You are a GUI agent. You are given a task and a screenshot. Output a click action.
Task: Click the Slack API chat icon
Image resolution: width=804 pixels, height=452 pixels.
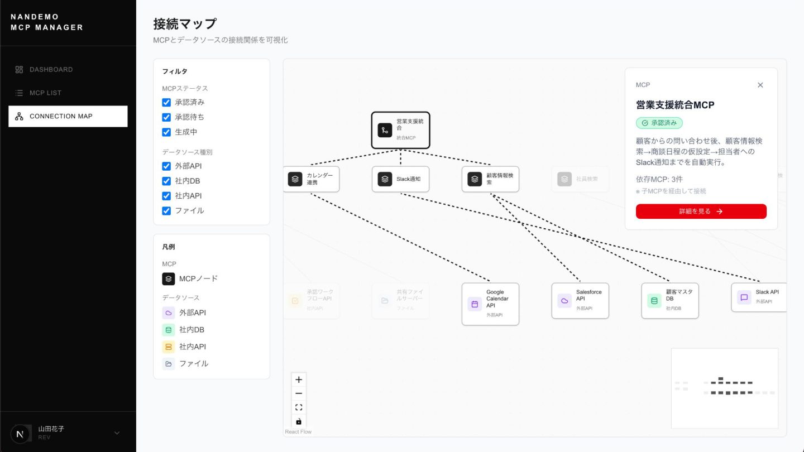click(x=744, y=297)
